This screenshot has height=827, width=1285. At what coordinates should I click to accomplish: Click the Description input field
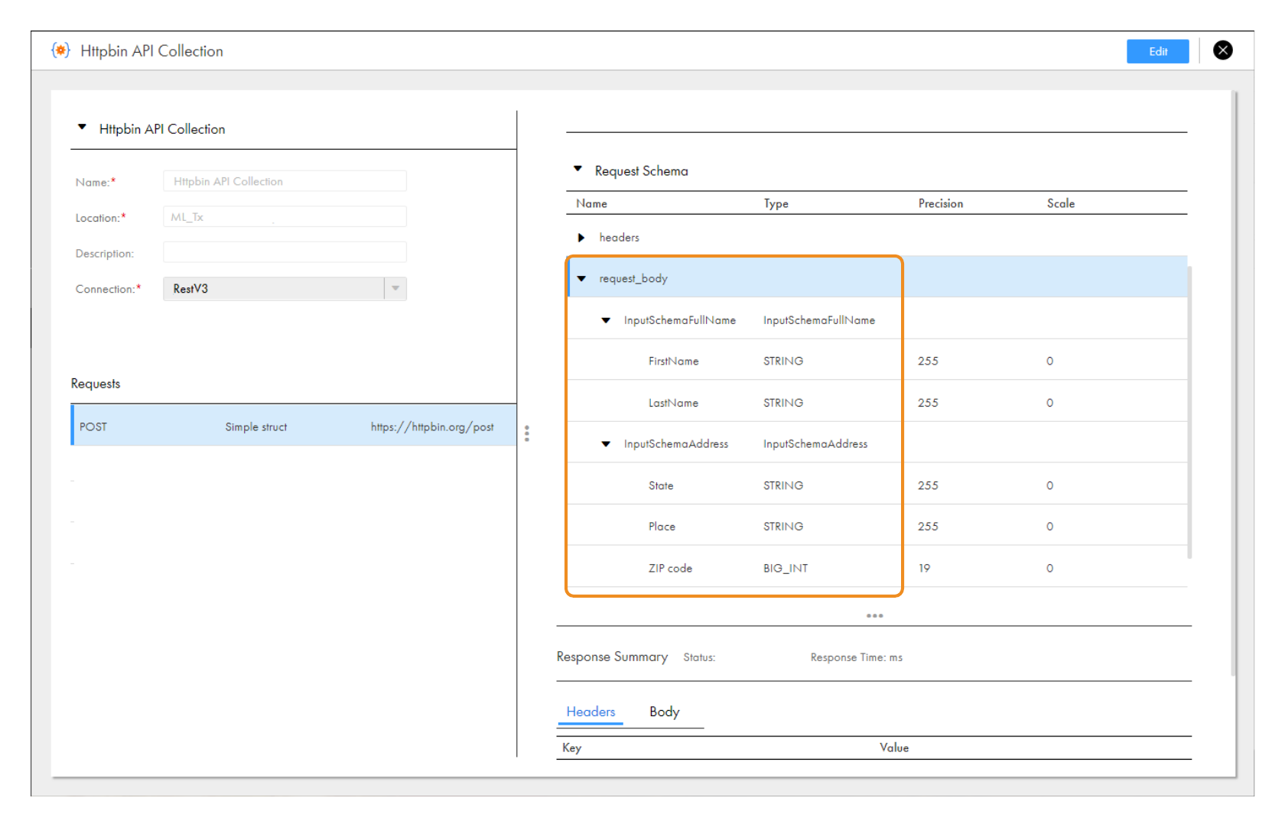pos(285,252)
